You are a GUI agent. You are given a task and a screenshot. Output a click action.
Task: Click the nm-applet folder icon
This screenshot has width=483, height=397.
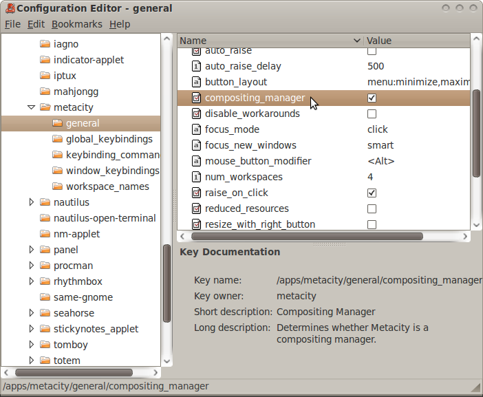coord(45,234)
